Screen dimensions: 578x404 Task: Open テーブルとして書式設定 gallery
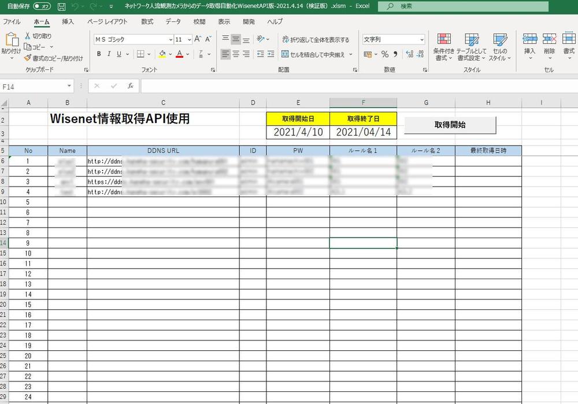(472, 47)
